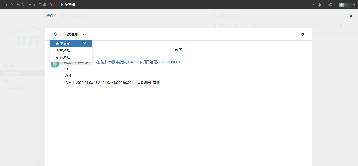Click the 您好! greeting text
This screenshot has height=166, width=358.
(69, 76)
